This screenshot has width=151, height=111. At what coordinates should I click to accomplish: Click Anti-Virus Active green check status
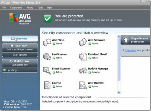pos(54,44)
